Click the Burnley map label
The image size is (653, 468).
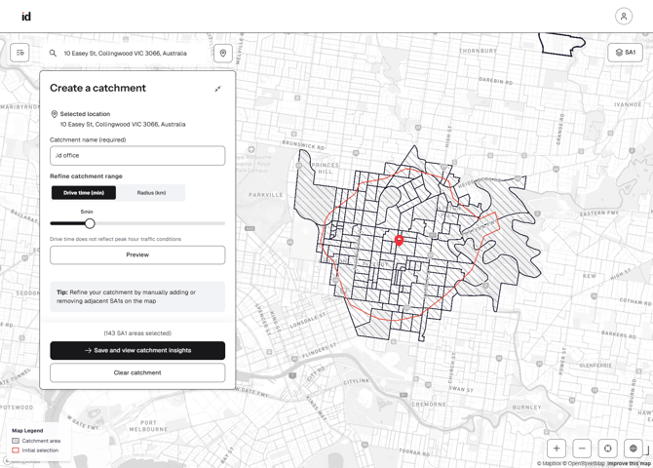(527, 408)
